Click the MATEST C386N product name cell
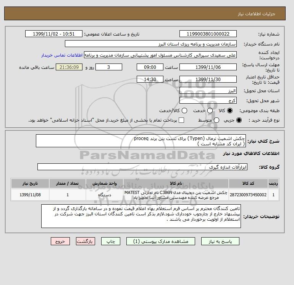Image resolution: width=294 pixels, height=285 pixels. (x=176, y=195)
